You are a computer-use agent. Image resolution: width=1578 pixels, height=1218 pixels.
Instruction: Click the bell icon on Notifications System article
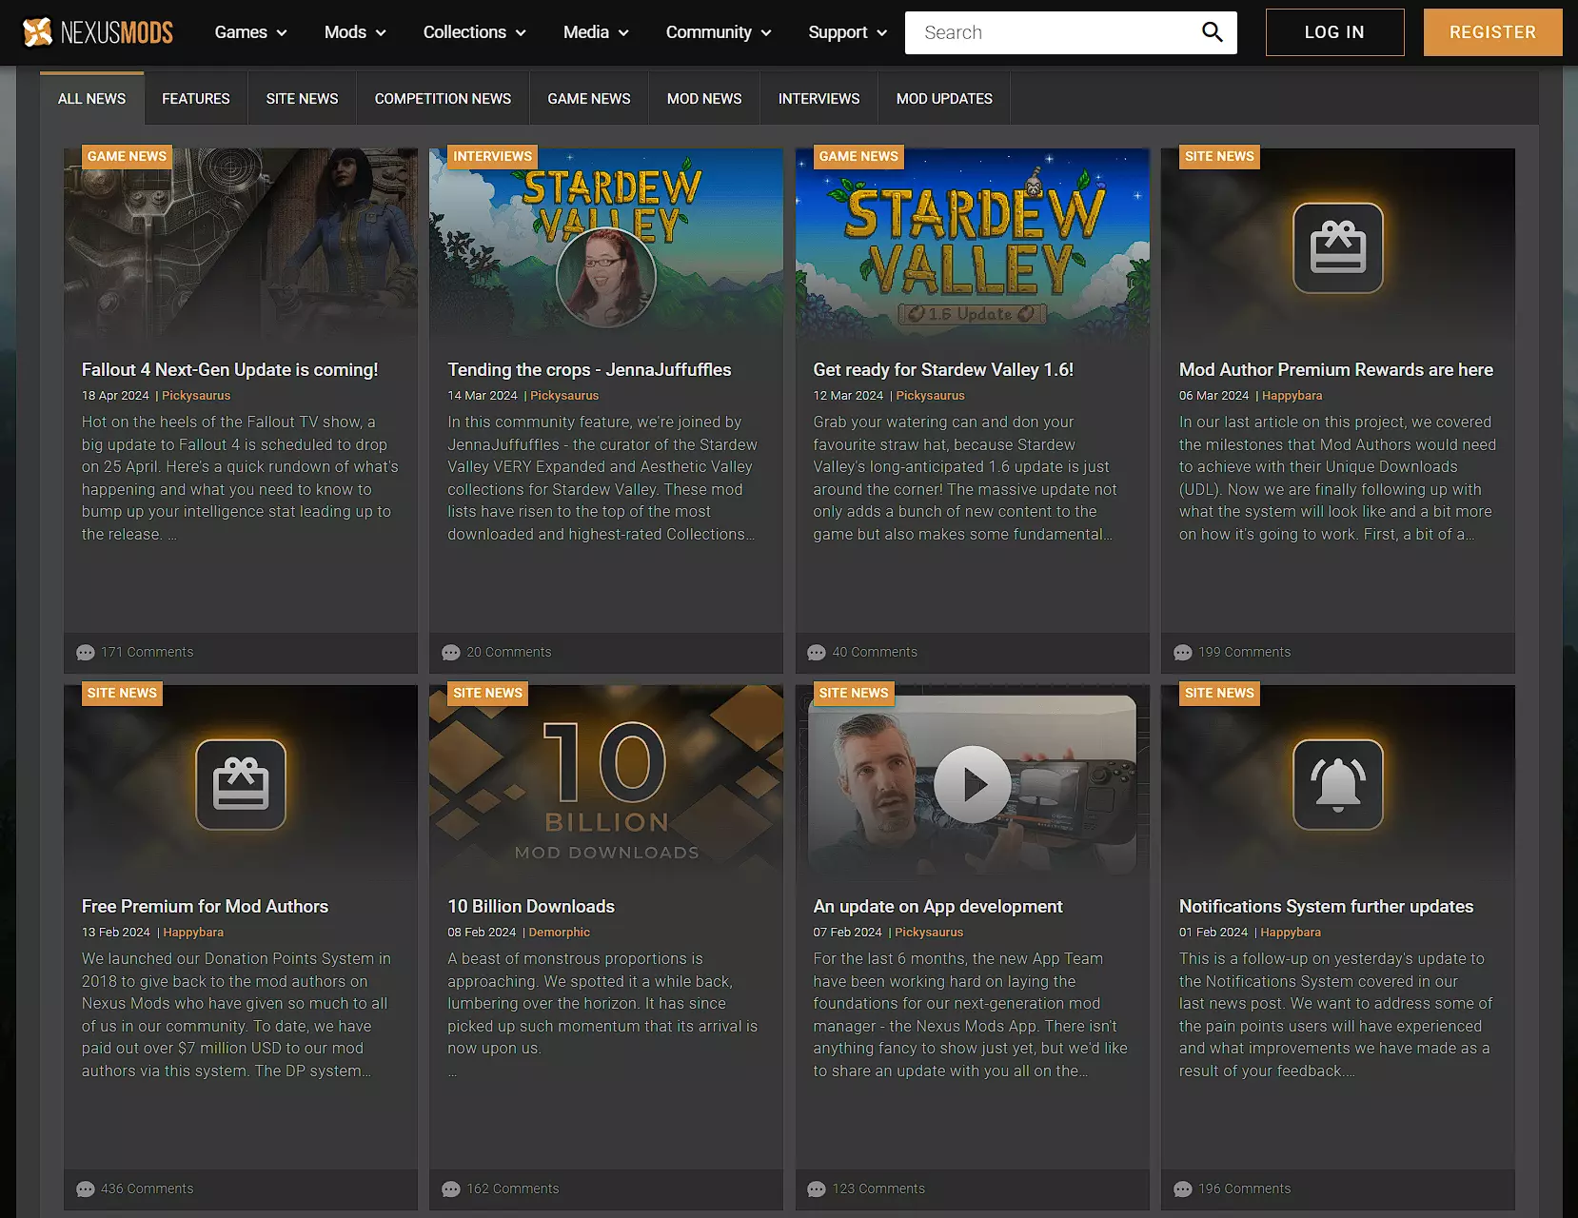point(1337,785)
